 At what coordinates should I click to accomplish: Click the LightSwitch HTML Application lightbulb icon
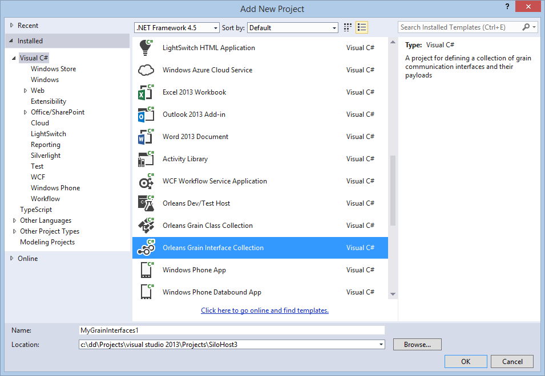tap(147, 48)
